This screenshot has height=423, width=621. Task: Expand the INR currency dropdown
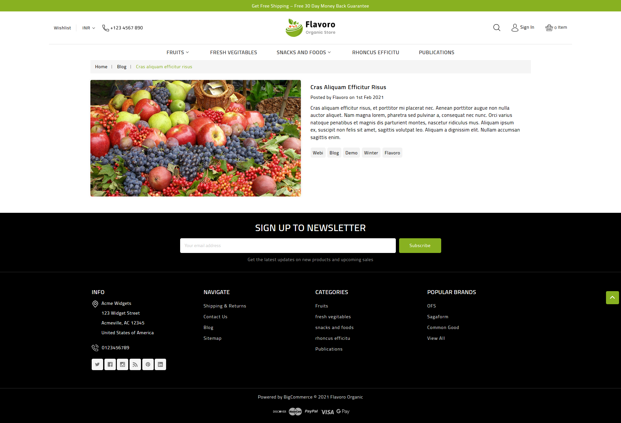(x=89, y=28)
